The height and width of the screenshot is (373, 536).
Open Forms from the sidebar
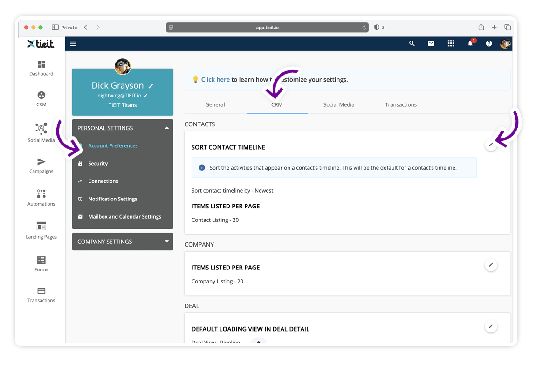[41, 263]
